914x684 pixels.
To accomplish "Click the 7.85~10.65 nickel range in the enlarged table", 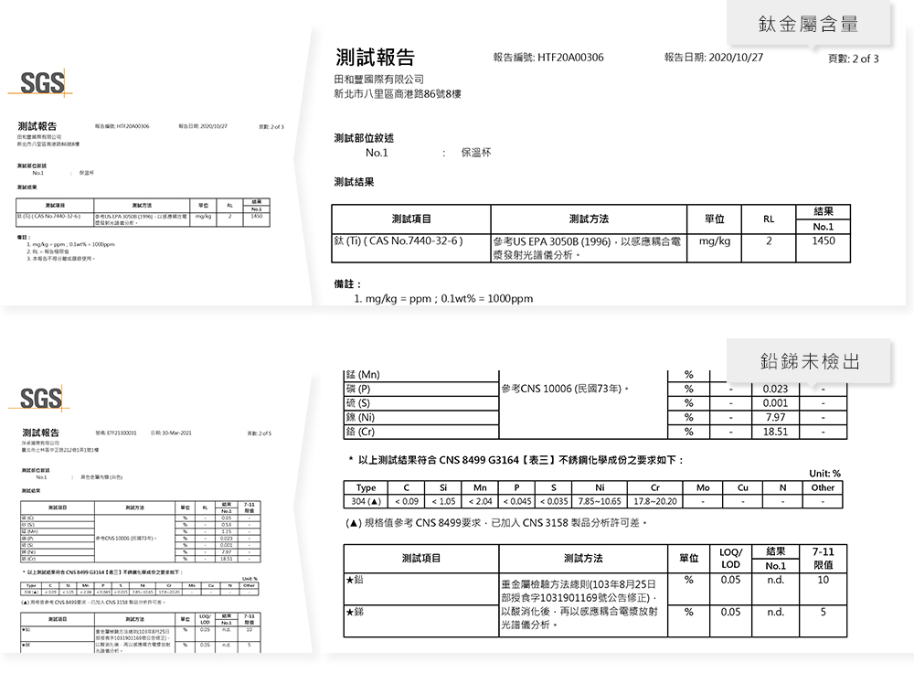I will (x=600, y=501).
